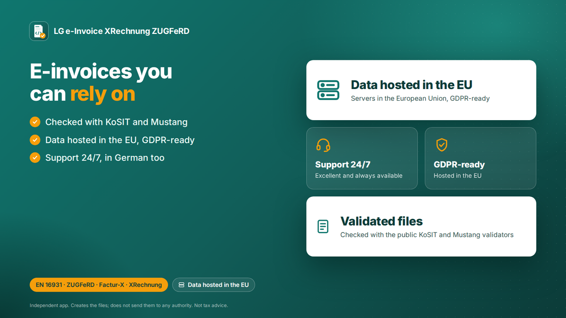566x318 pixels.
Task: Select the 'Validated files' card heading
Action: tap(382, 221)
